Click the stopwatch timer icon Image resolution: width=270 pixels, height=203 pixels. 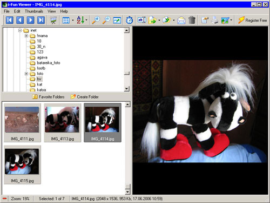pos(129,20)
